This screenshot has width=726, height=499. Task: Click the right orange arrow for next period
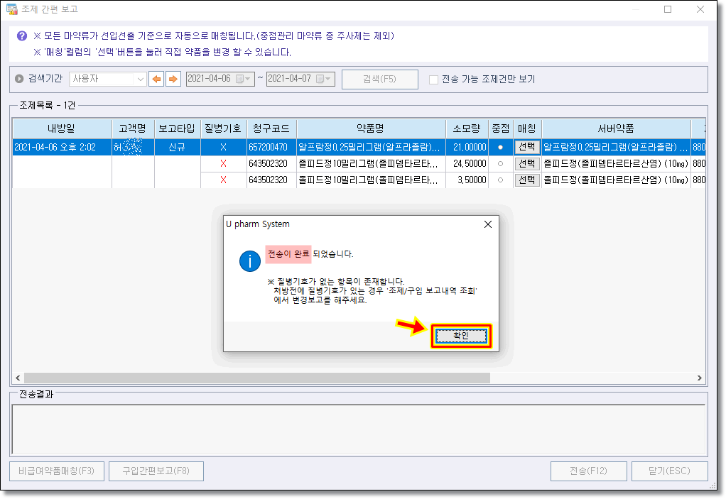coord(173,79)
